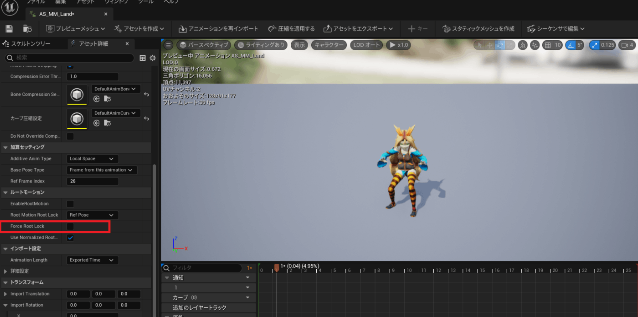Open the Base Pose Type dropdown
Image resolution: width=638 pixels, height=317 pixels.
[x=102, y=170]
